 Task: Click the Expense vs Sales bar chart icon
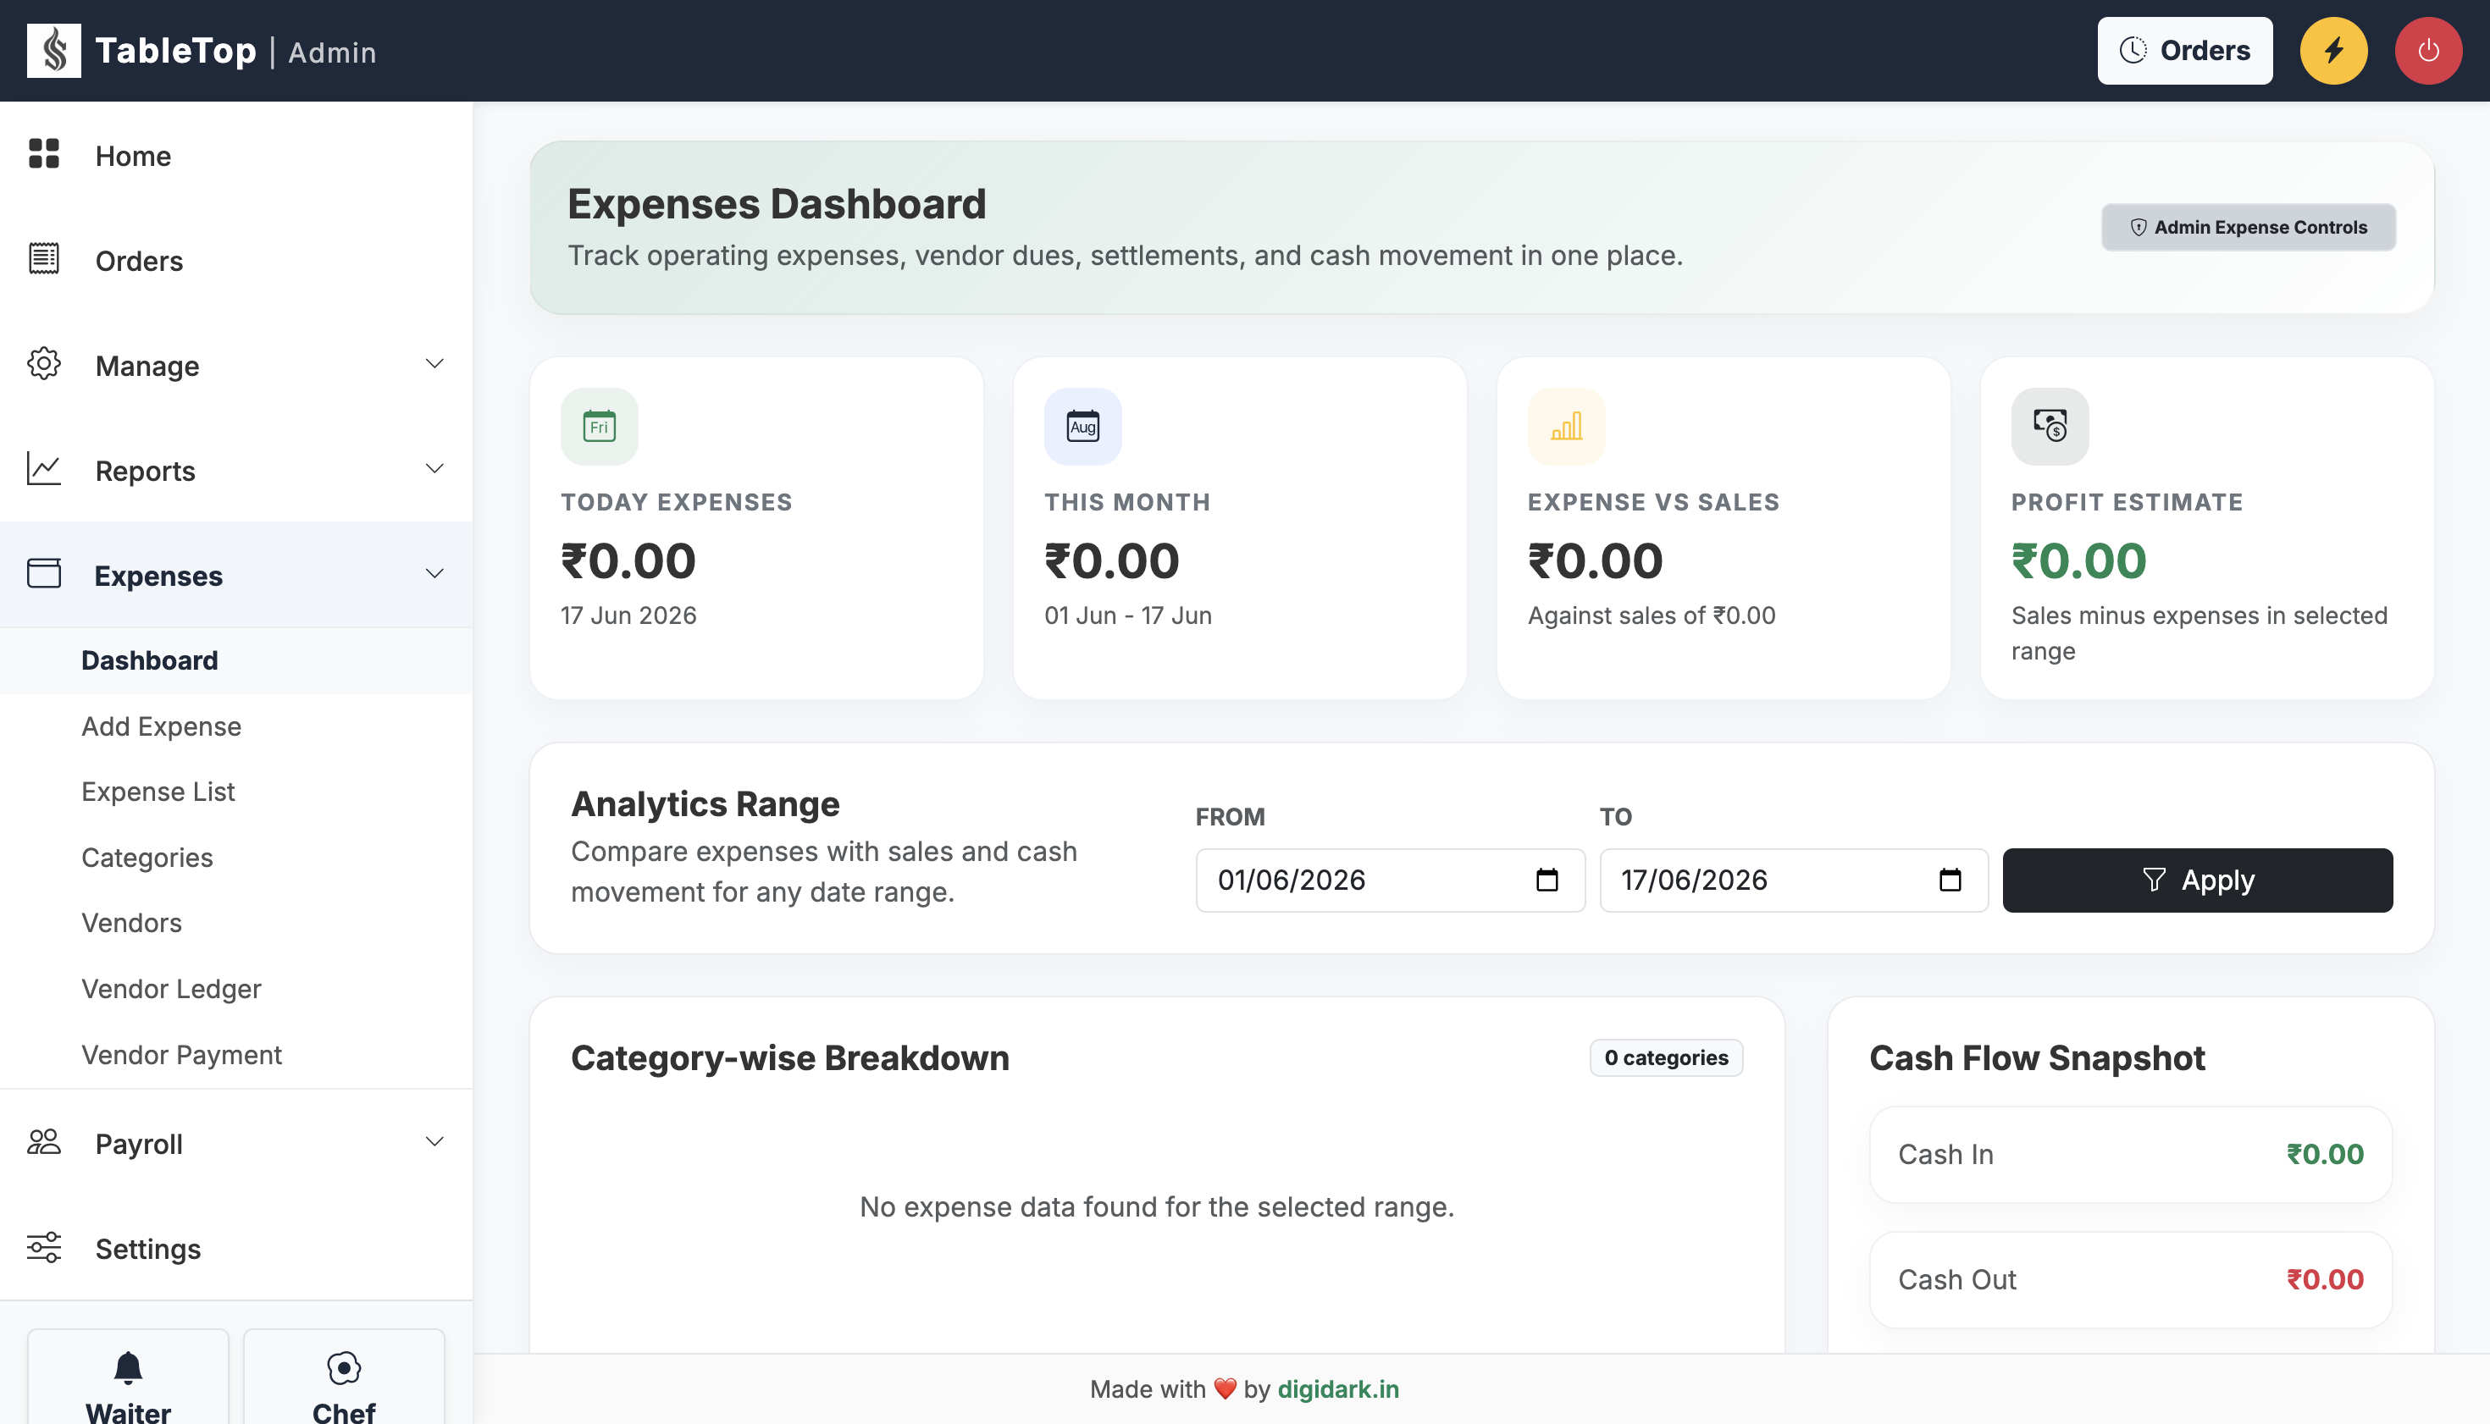click(1566, 427)
